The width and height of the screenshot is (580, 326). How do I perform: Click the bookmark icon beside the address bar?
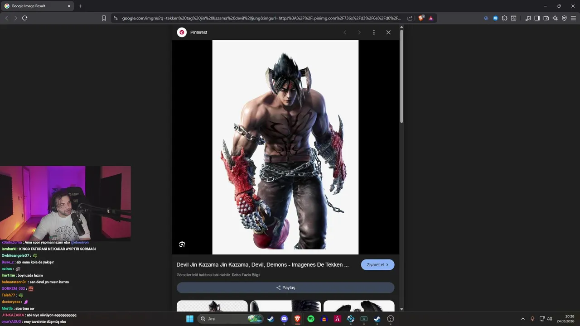(x=104, y=18)
